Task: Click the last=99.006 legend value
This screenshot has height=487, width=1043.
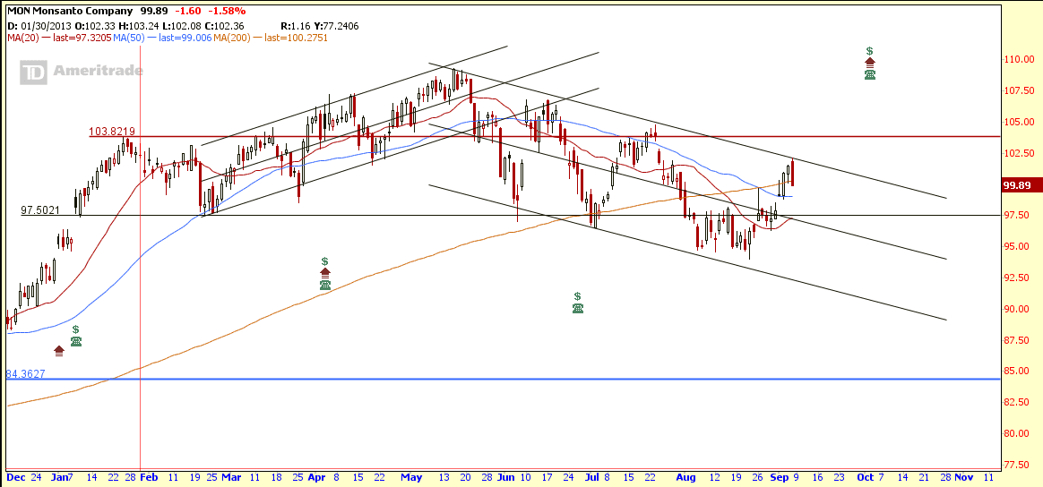Action: click(x=185, y=38)
